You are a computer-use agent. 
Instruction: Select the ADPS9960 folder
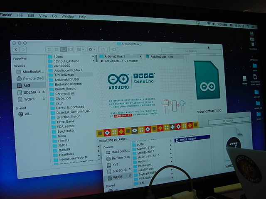coord(59,66)
